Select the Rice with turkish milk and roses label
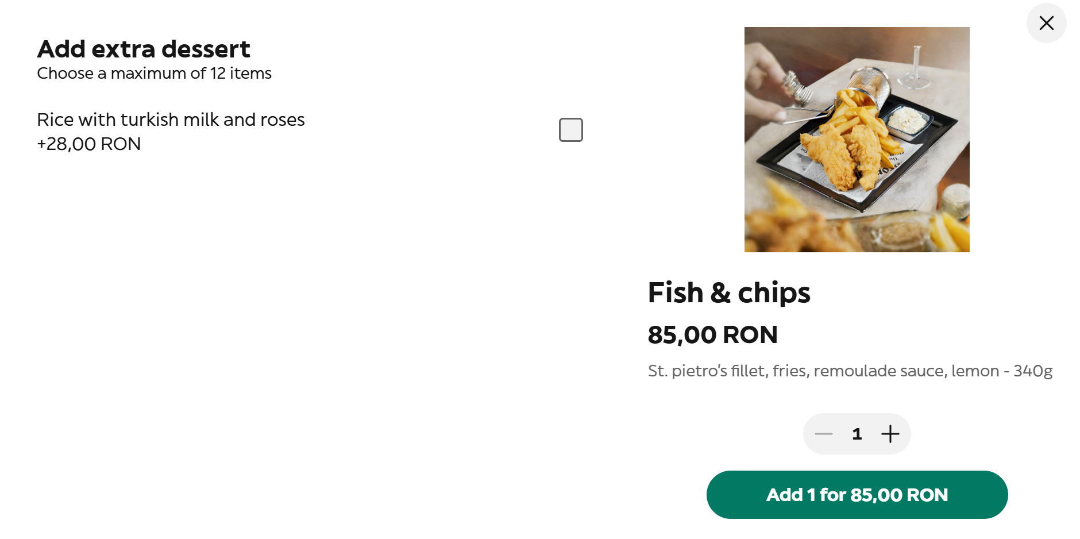Image resolution: width=1080 pixels, height=539 pixels. pos(171,120)
